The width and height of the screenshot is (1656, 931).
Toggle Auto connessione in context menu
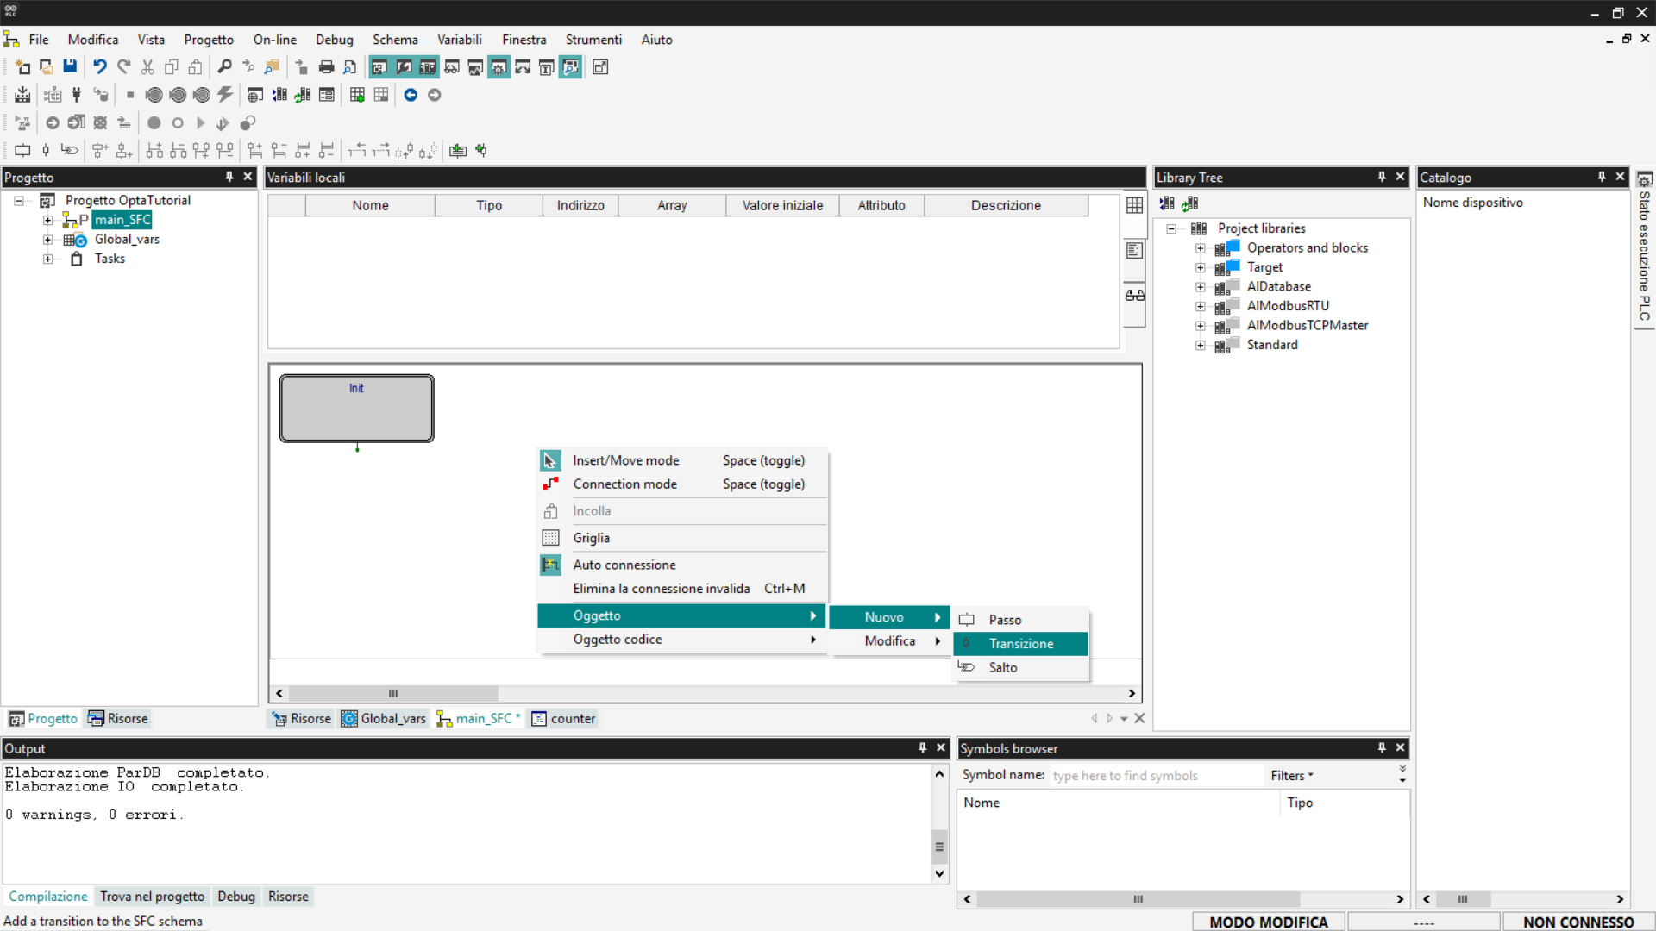(624, 565)
